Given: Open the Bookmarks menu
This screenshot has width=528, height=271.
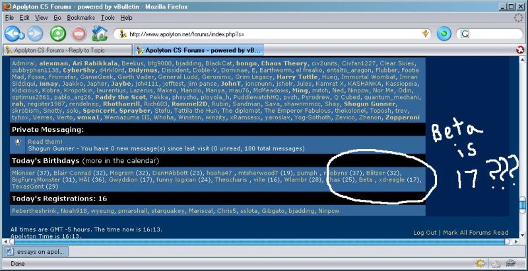Looking at the screenshot, I should 81,18.
